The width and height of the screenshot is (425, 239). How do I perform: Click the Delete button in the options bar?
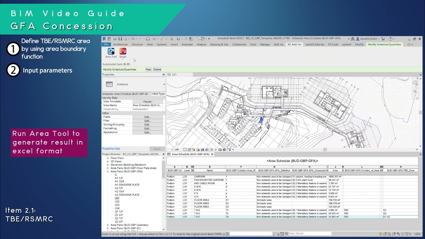(x=157, y=69)
